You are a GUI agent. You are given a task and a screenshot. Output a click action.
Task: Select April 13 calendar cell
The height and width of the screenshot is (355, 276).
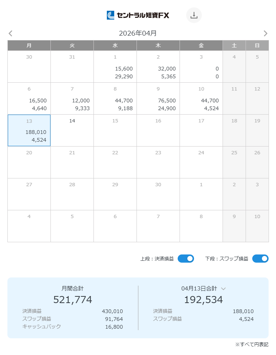click(29, 131)
